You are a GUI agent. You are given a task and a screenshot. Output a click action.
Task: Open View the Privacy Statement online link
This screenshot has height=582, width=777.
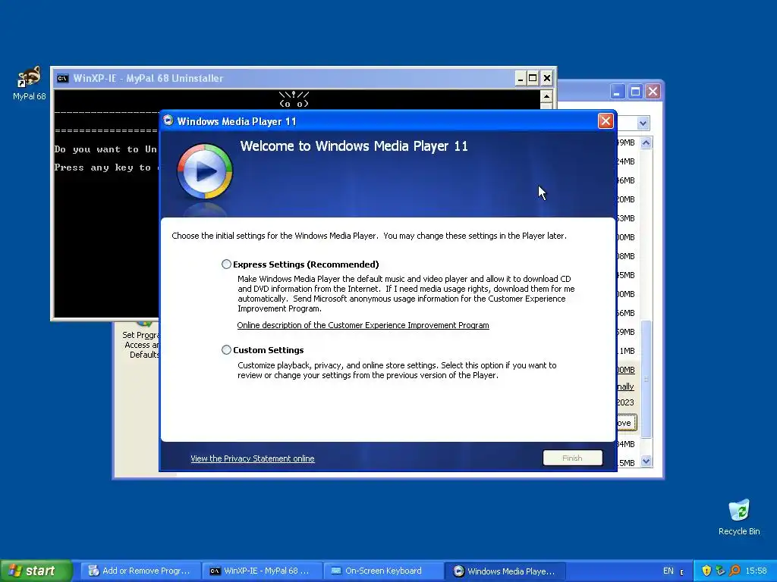point(252,458)
